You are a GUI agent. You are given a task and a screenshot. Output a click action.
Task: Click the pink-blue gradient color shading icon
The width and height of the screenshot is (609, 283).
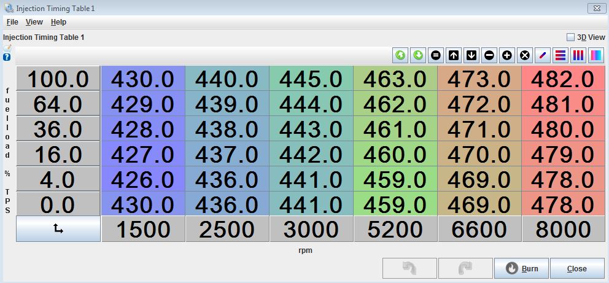coord(596,55)
